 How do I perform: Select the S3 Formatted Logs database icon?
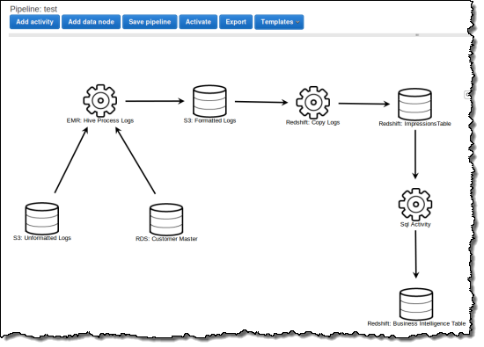coord(209,101)
